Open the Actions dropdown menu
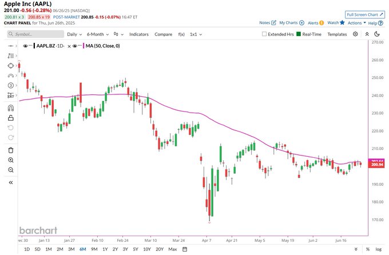 point(356,23)
